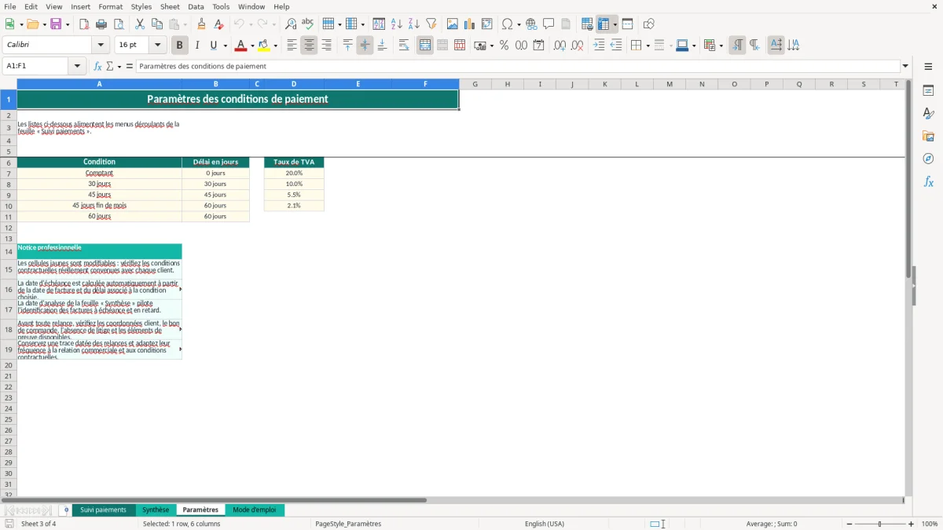This screenshot has width=943, height=530.
Task: Click the Print icon
Action: (101, 24)
